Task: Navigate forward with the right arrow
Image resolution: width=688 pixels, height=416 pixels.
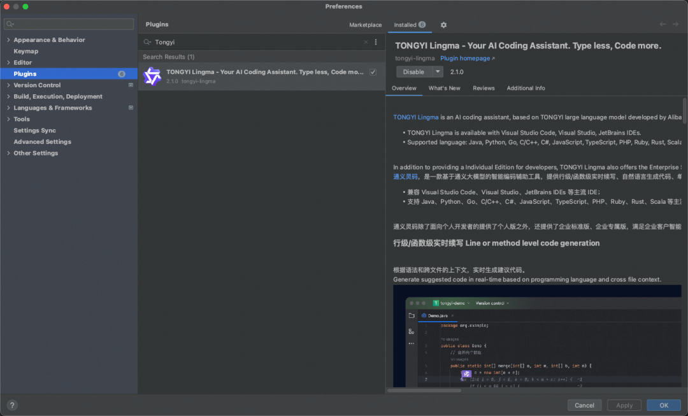Action: pyautogui.click(x=675, y=24)
